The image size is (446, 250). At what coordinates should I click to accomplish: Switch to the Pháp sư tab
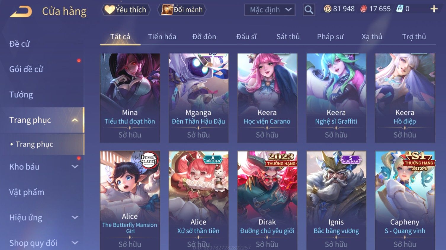coord(330,37)
